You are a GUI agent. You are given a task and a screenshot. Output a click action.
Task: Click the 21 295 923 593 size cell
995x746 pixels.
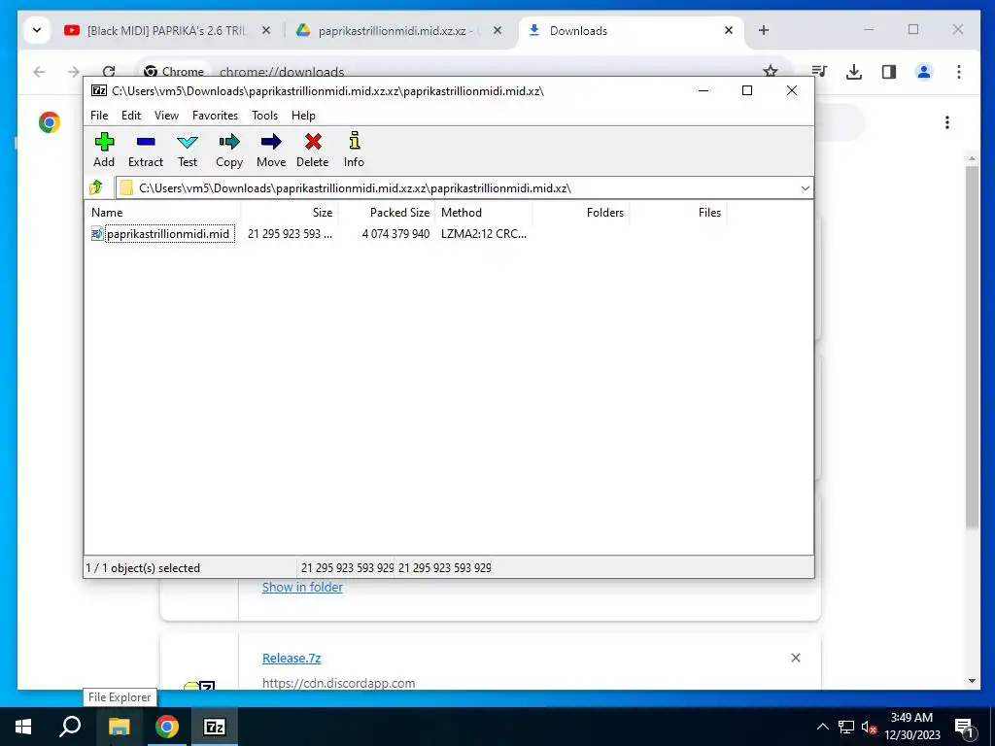290,234
